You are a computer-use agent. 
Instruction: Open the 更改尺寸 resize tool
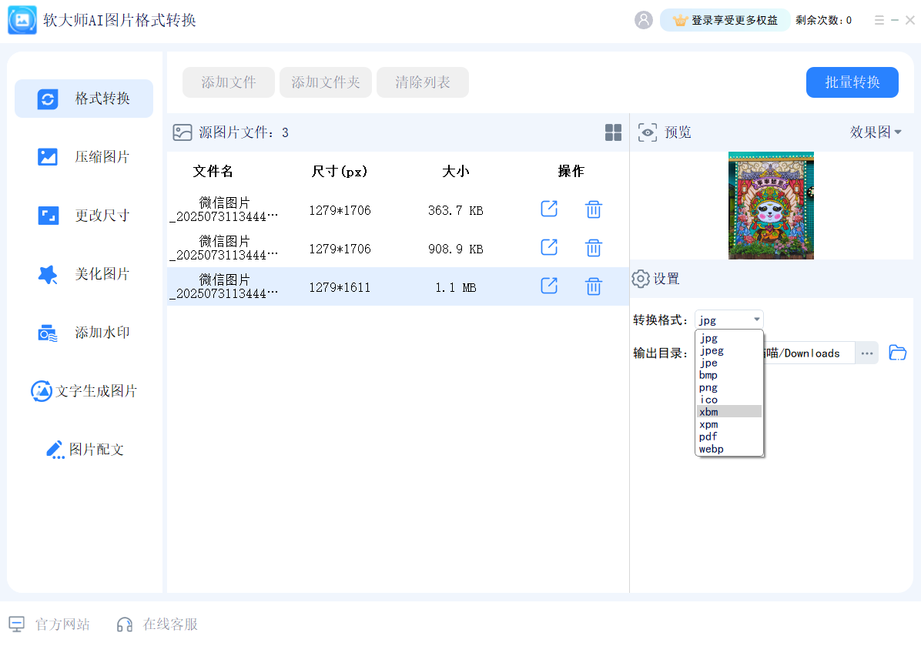click(x=83, y=216)
